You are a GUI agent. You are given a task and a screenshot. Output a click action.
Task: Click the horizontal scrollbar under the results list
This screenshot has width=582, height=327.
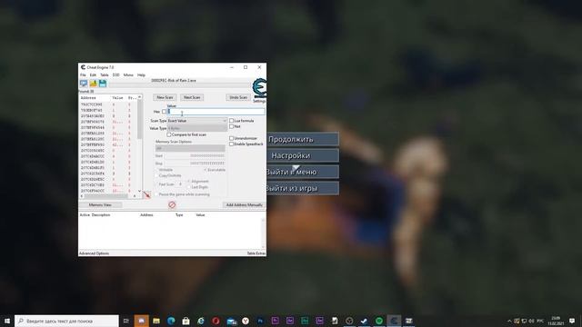click(108, 196)
